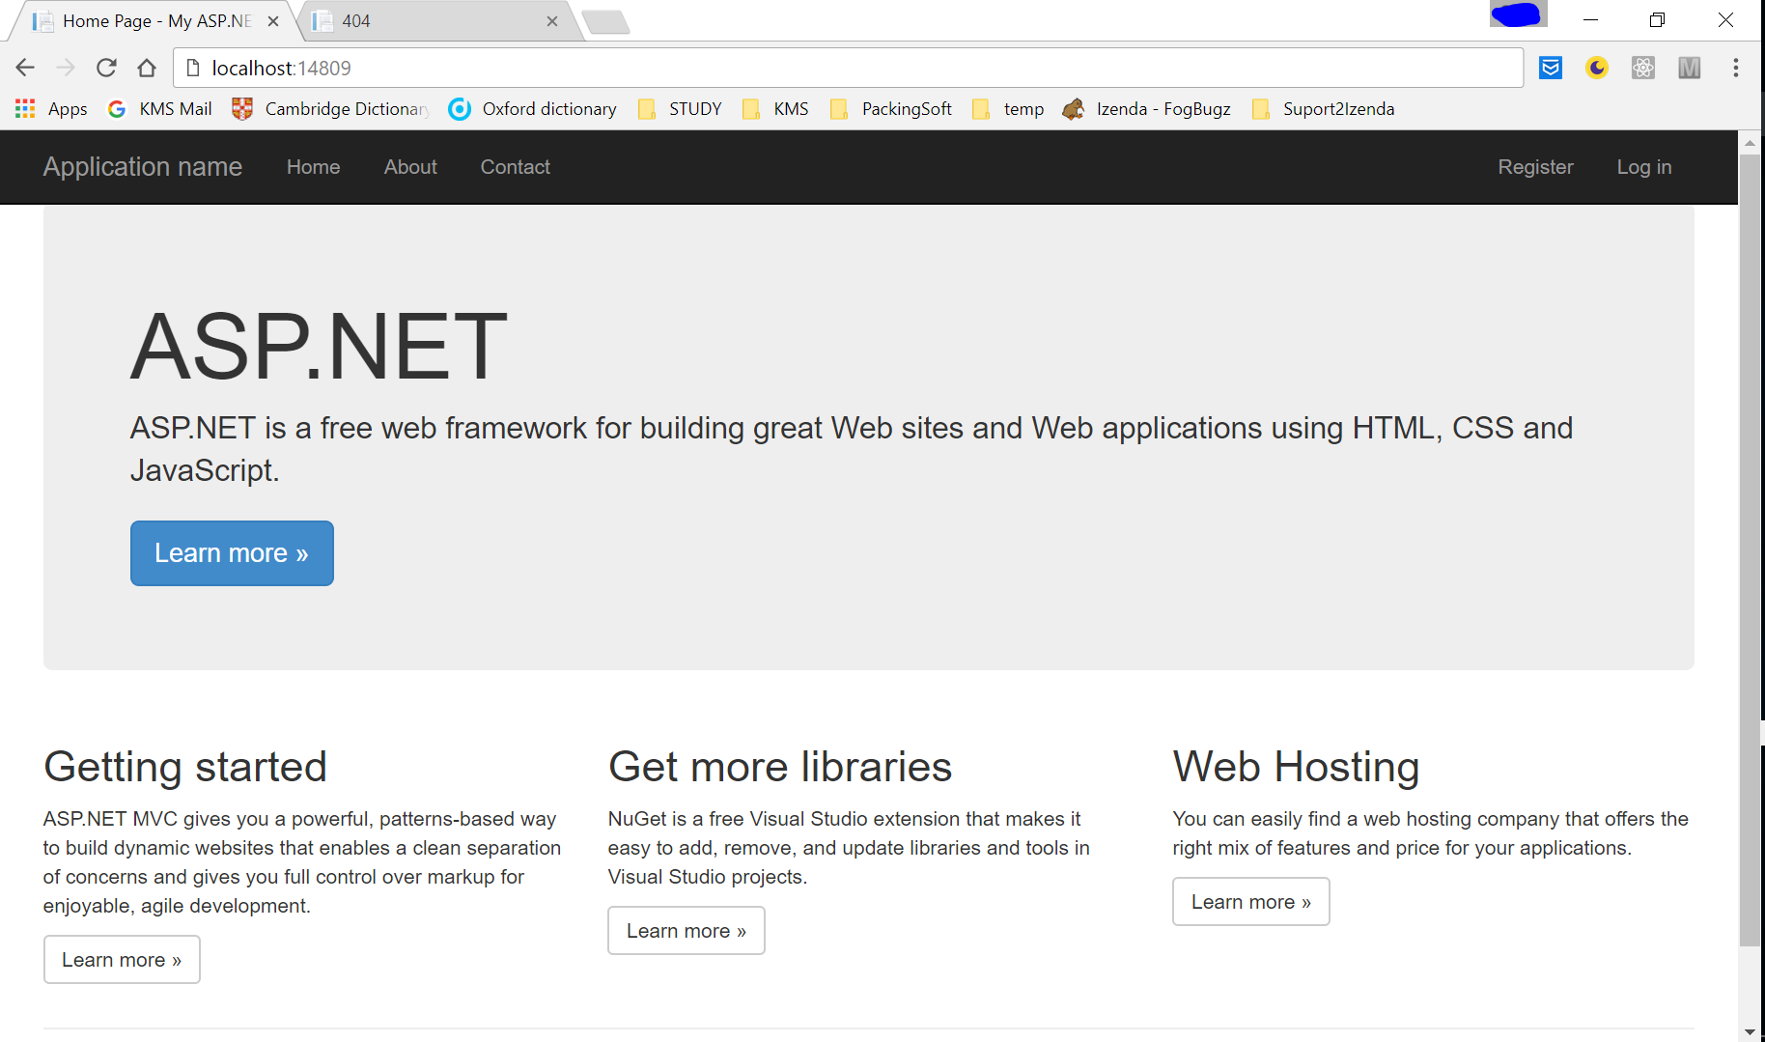This screenshot has width=1765, height=1042.
Task: Open the Contact page in navbar
Action: 516,167
